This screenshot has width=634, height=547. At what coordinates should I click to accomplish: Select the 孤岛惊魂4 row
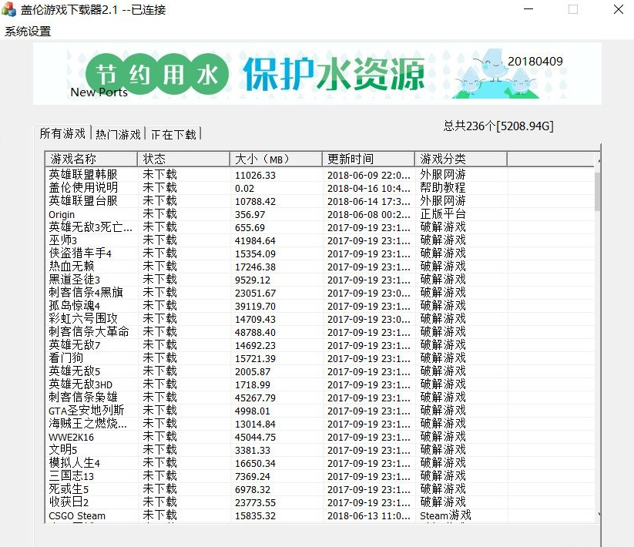(320, 306)
